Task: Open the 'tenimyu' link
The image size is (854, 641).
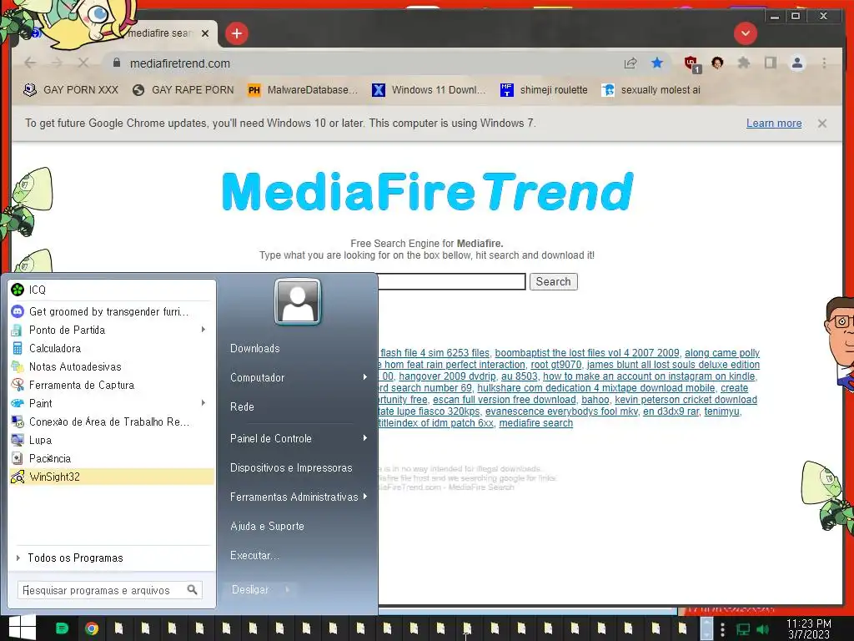Action: (721, 411)
